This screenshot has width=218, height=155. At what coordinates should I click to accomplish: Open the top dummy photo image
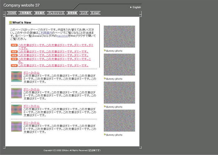pos(119,37)
